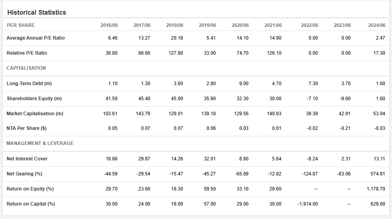Screen dimensions: 392x219
Task: Select the 2020/06 column header
Action: (x=240, y=25)
